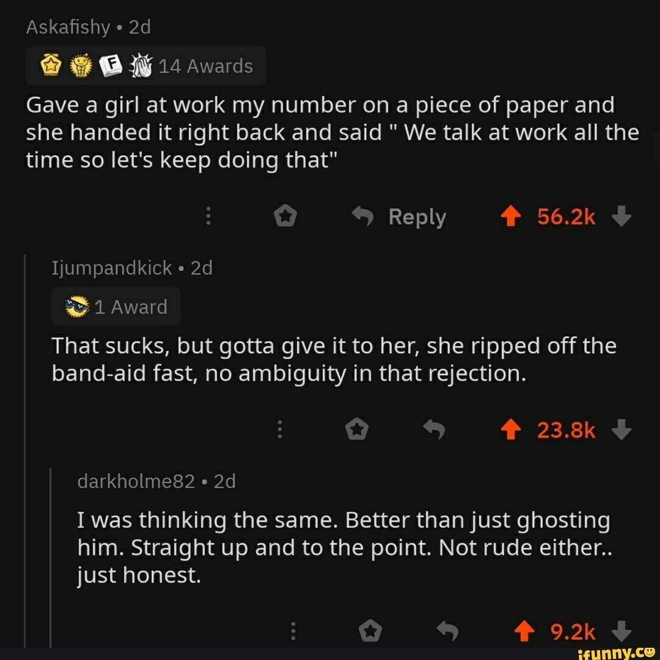Downvote Ijumpandkick's comment

[620, 431]
